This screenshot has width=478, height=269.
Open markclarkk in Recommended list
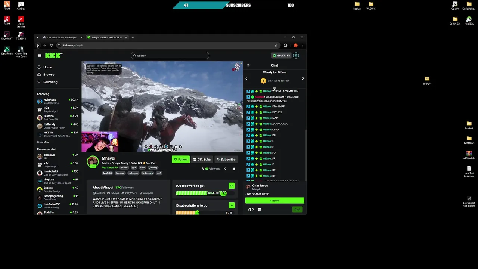pyautogui.click(x=58, y=173)
